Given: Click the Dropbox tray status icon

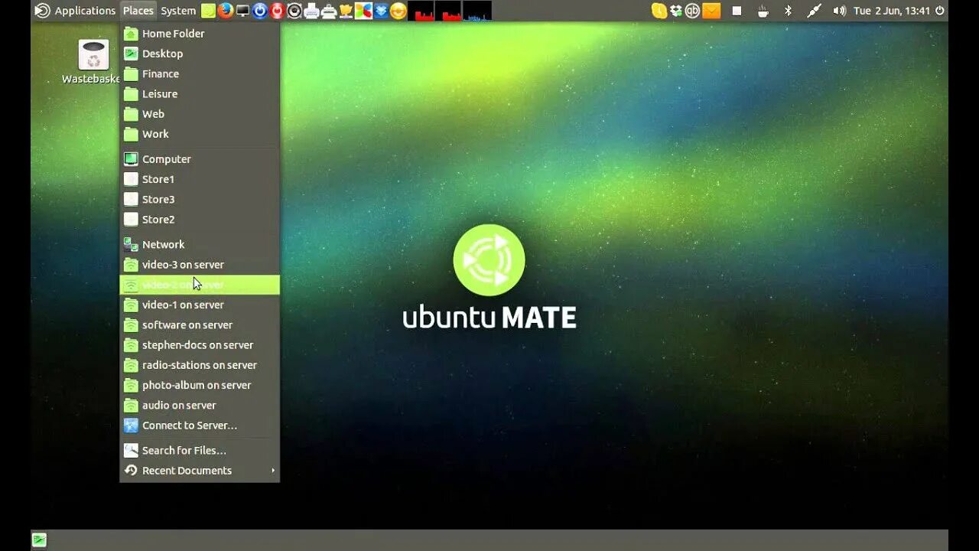Looking at the screenshot, I should tap(676, 11).
